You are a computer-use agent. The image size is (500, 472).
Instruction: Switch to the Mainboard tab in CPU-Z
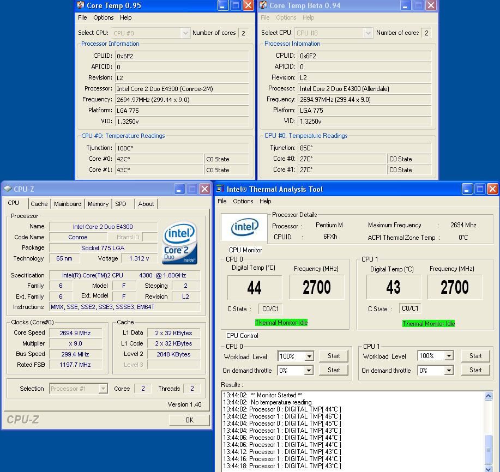coord(68,204)
